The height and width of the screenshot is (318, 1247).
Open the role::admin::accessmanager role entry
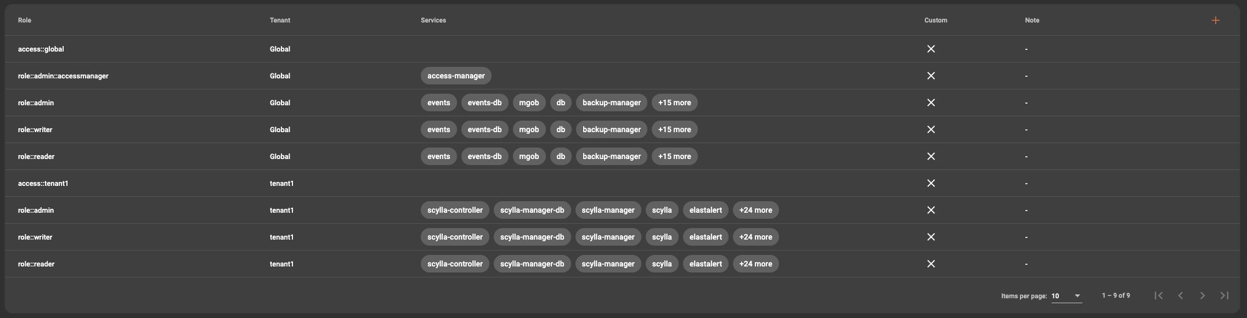click(x=63, y=76)
